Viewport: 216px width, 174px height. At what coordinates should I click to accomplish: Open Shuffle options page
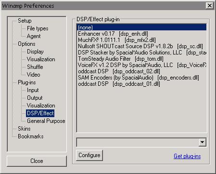coord(35,67)
